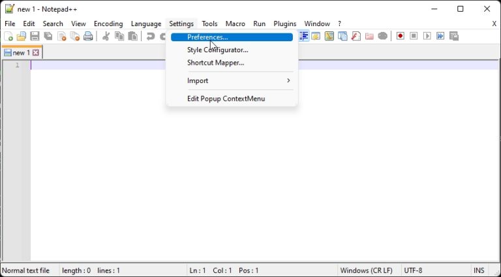Open the User Defined Language dialog icon
Image resolution: width=501 pixels, height=277 pixels.
click(316, 36)
